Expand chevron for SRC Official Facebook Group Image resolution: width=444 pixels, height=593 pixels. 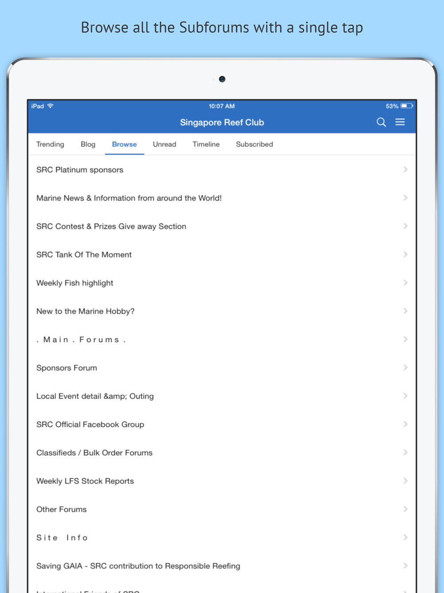pos(405,424)
